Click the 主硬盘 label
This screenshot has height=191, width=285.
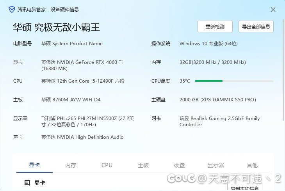(159, 100)
